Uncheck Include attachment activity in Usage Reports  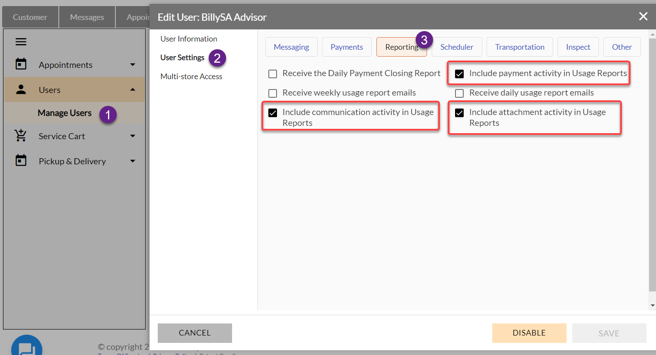pyautogui.click(x=459, y=113)
